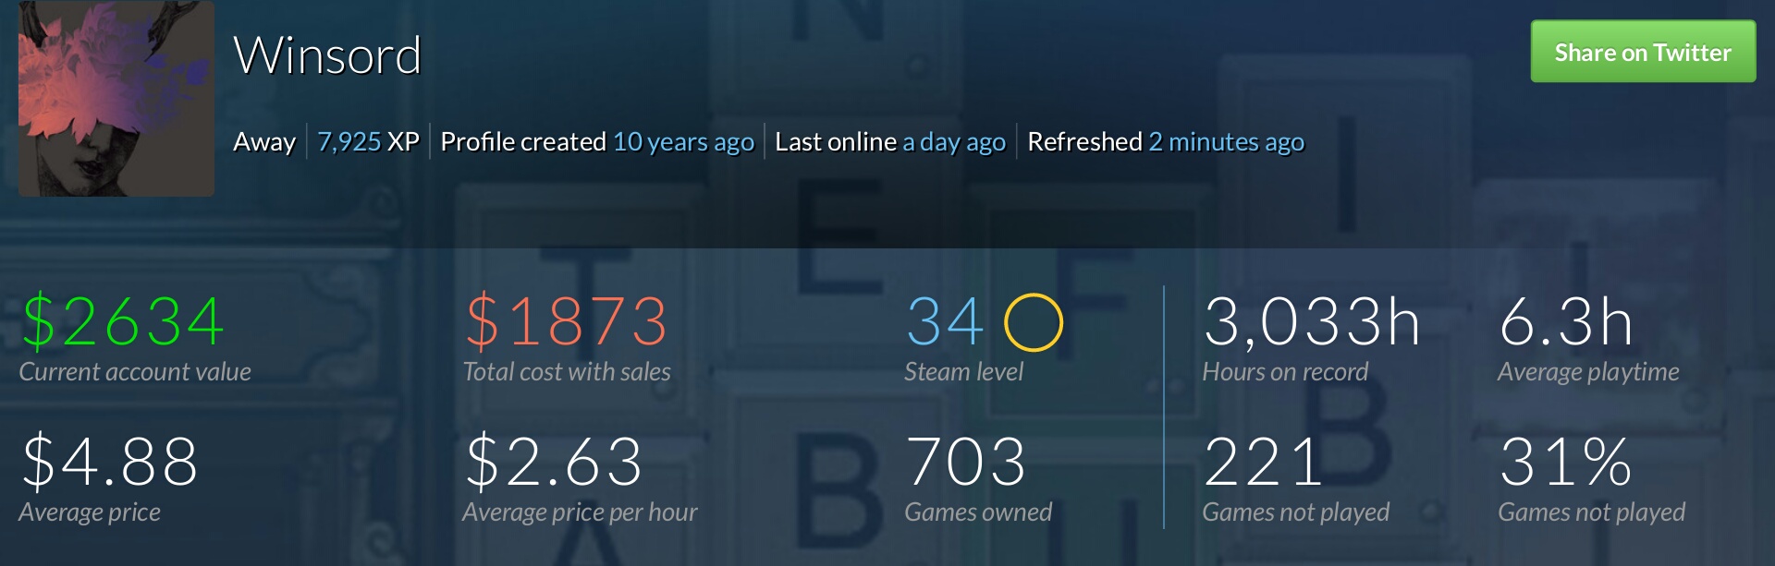This screenshot has width=1775, height=566.
Task: Click the 31% games not played figure
Action: pos(1565,461)
